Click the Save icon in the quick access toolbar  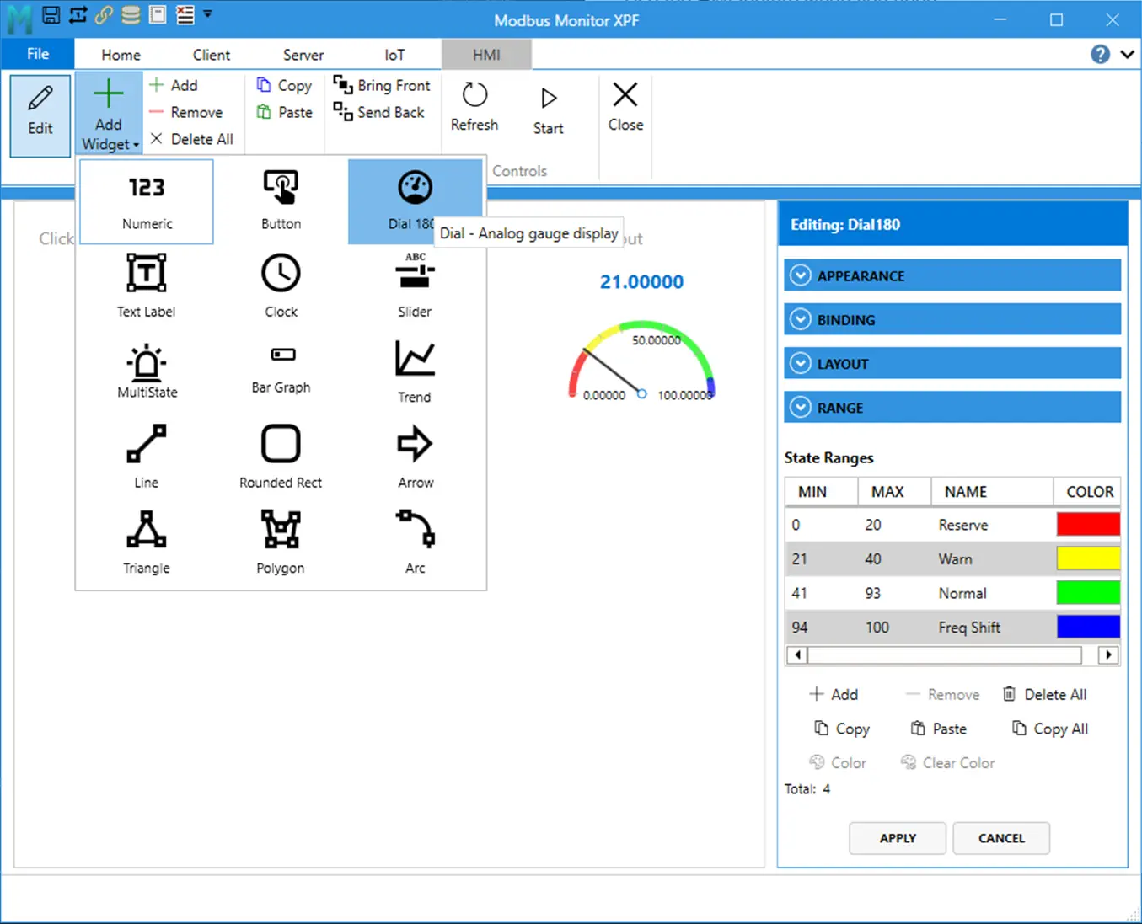51,14
